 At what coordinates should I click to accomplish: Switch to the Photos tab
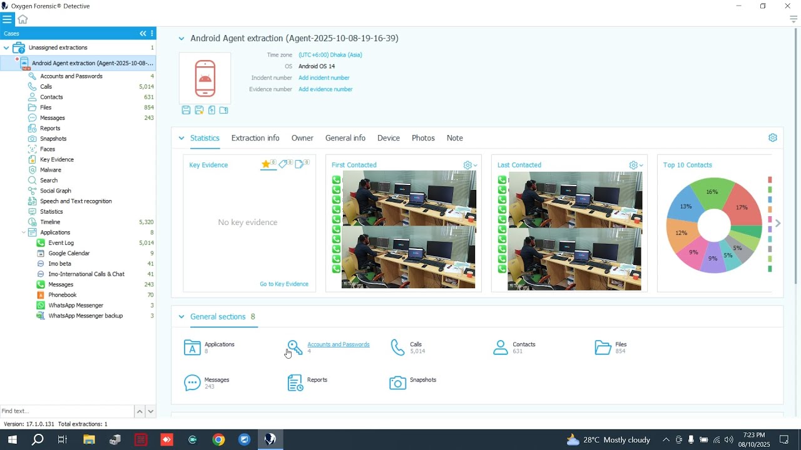point(423,138)
